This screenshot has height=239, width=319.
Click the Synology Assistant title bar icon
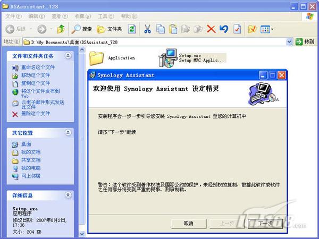93,75
